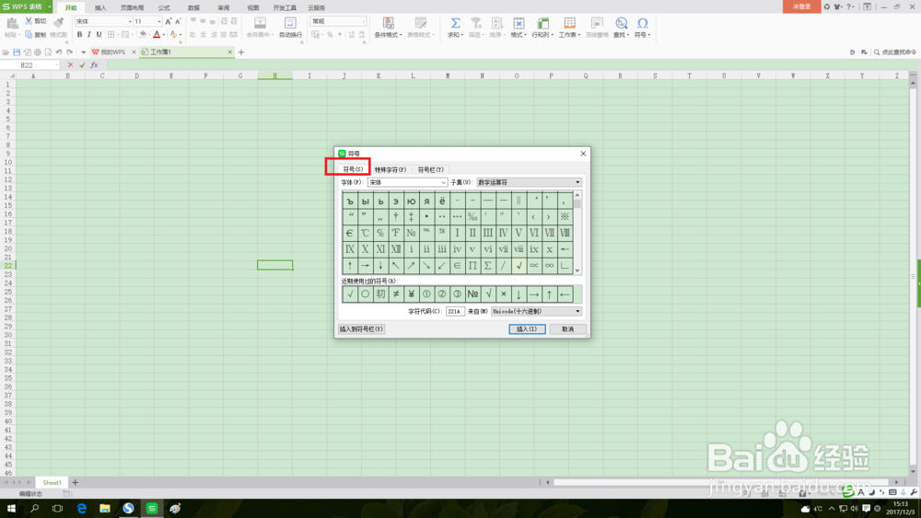
Task: Click the 取消 cancel button
Action: coord(567,329)
